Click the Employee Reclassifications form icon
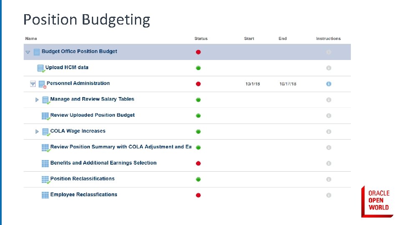 tap(45, 195)
